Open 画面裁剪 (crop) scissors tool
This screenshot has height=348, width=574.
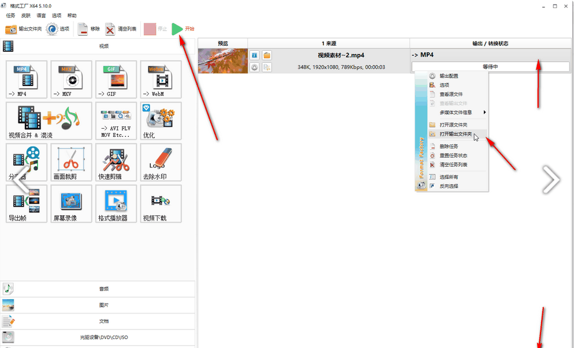pyautogui.click(x=71, y=162)
